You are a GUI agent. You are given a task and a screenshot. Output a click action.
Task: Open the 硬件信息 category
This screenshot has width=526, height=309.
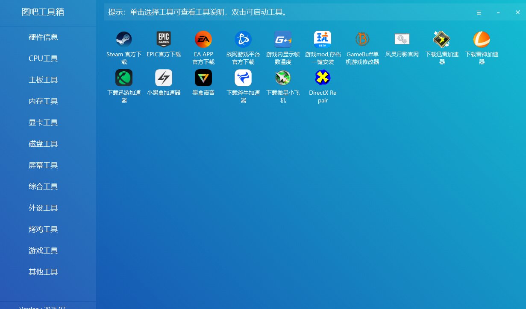point(43,37)
